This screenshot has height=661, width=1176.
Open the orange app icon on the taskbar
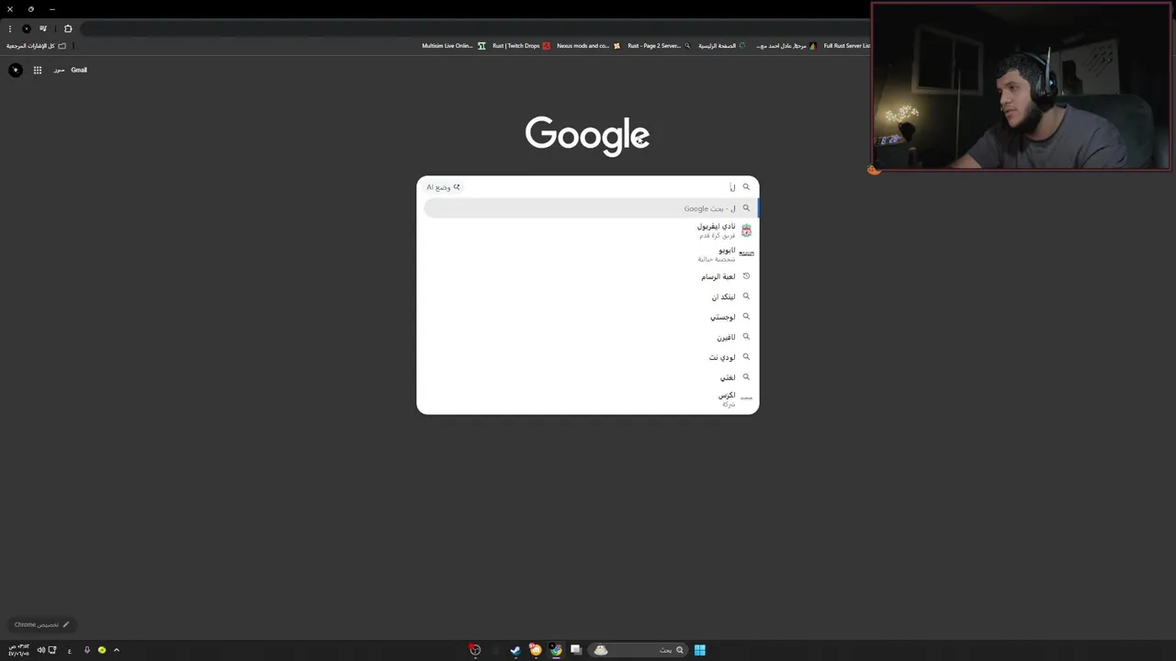tap(536, 650)
